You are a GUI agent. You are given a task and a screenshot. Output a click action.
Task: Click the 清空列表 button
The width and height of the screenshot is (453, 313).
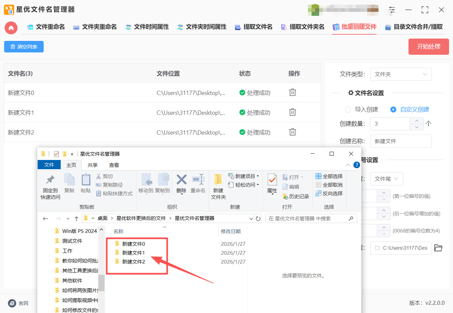coord(24,47)
